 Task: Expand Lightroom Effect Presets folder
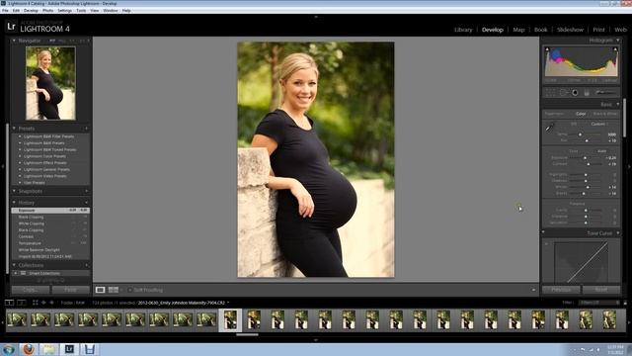point(20,162)
